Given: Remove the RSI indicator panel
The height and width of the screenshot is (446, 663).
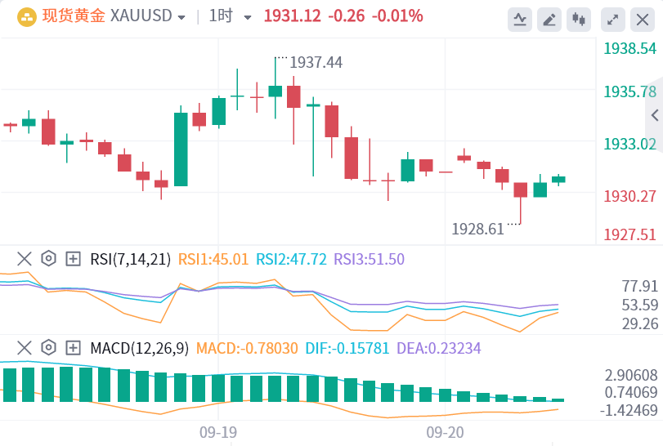Looking at the screenshot, I should coord(25,258).
